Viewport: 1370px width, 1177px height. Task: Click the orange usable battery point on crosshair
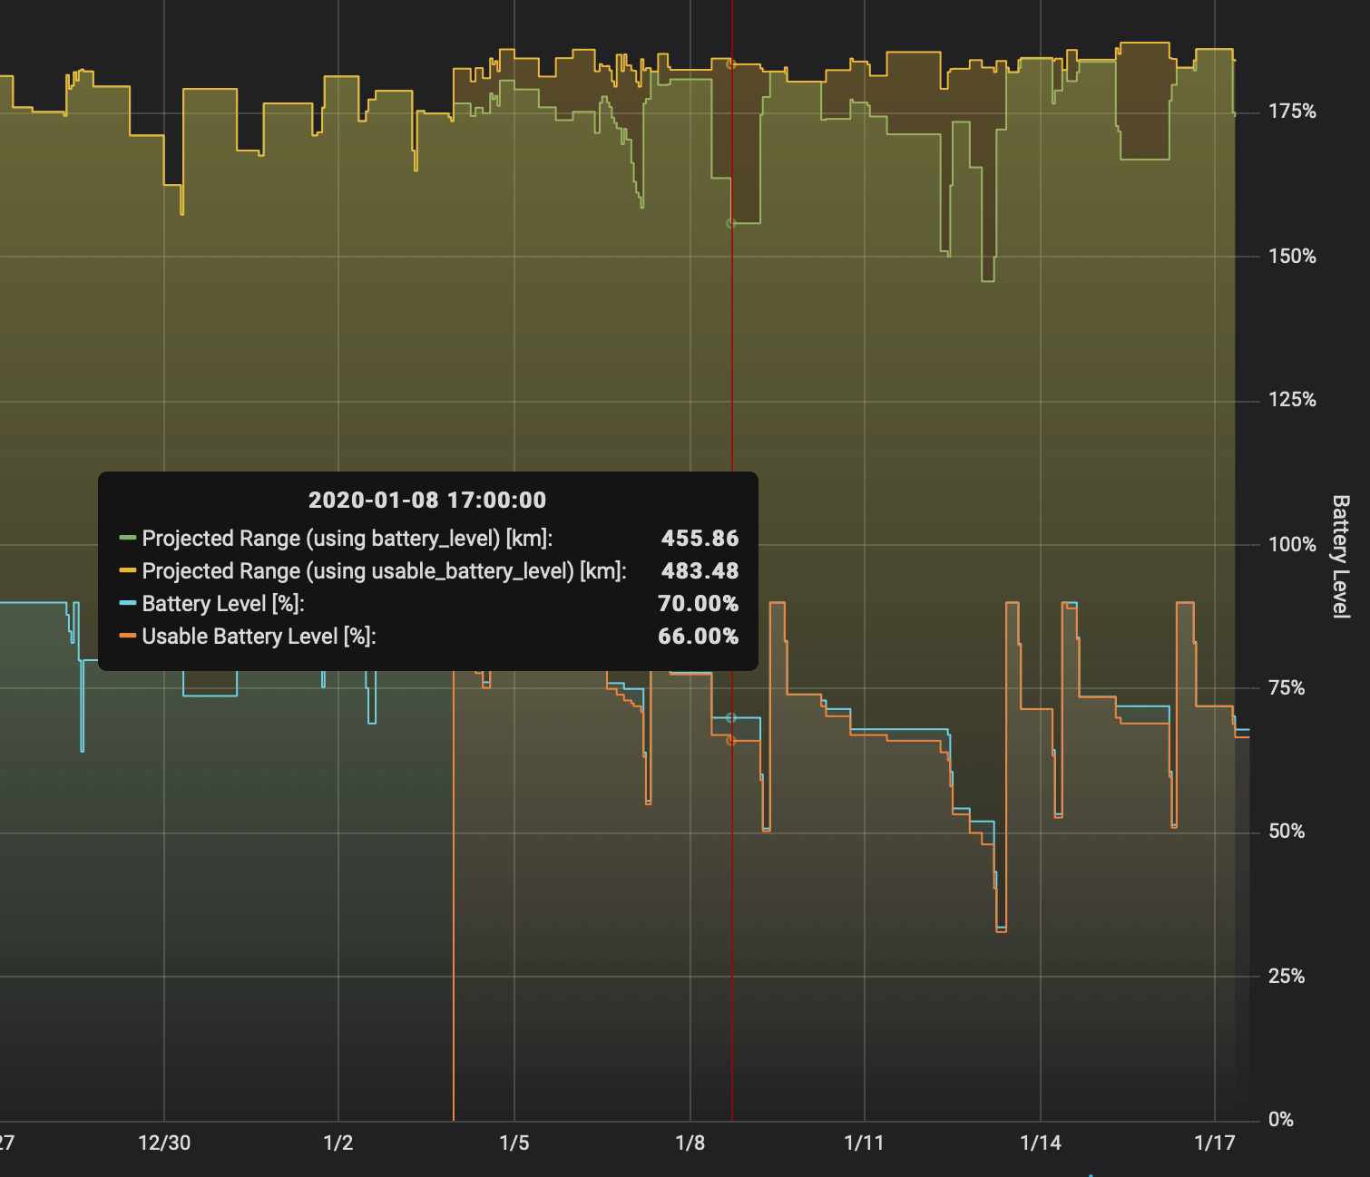tap(731, 741)
